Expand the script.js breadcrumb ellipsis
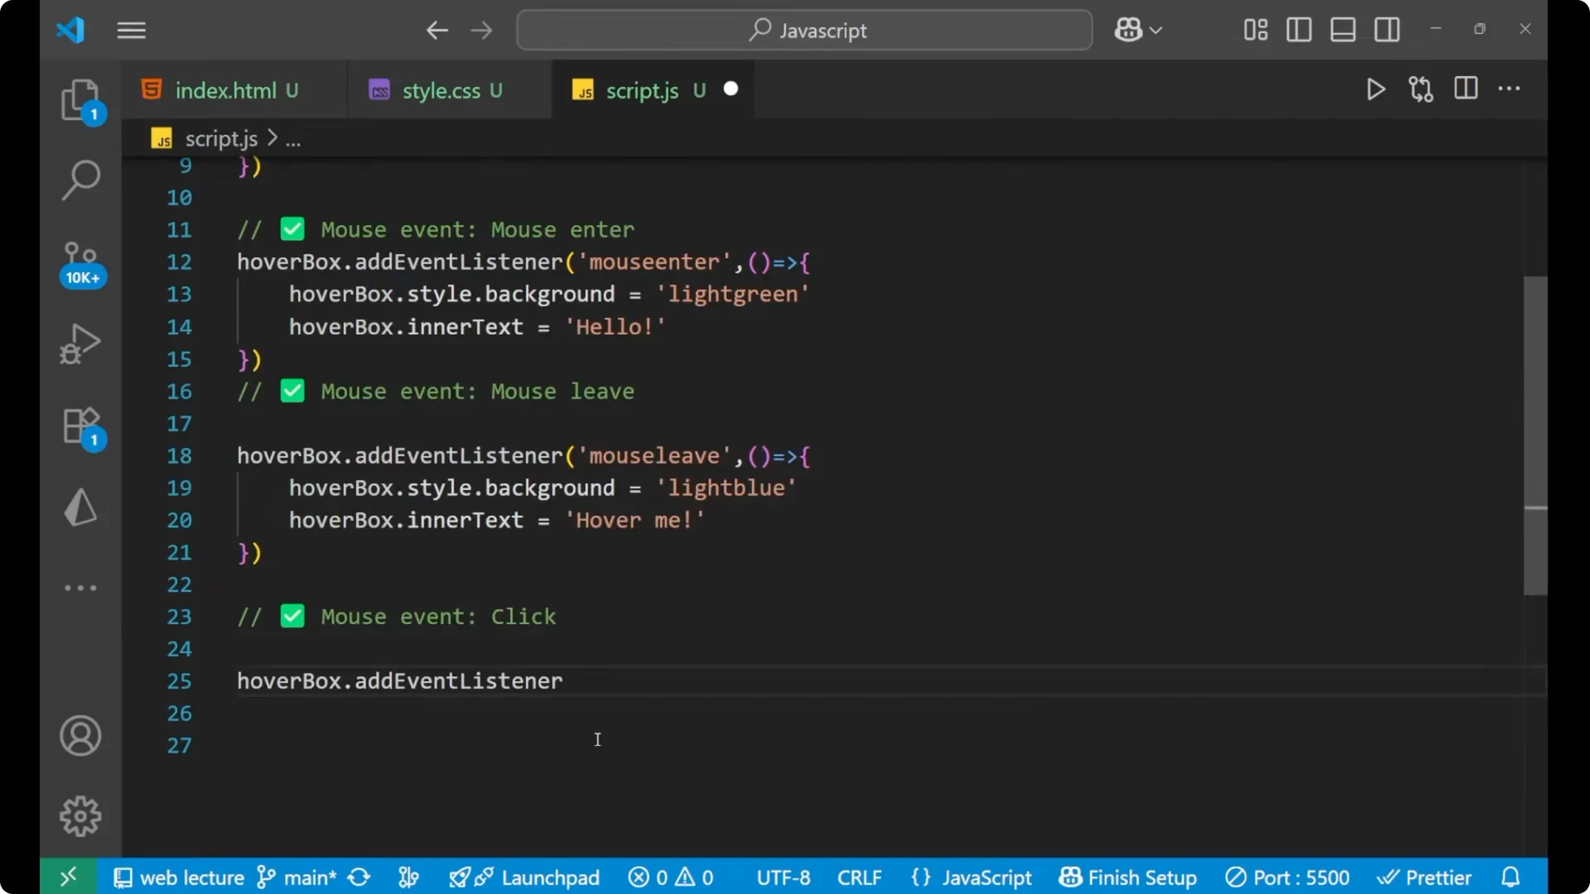The image size is (1590, 894). [x=293, y=138]
